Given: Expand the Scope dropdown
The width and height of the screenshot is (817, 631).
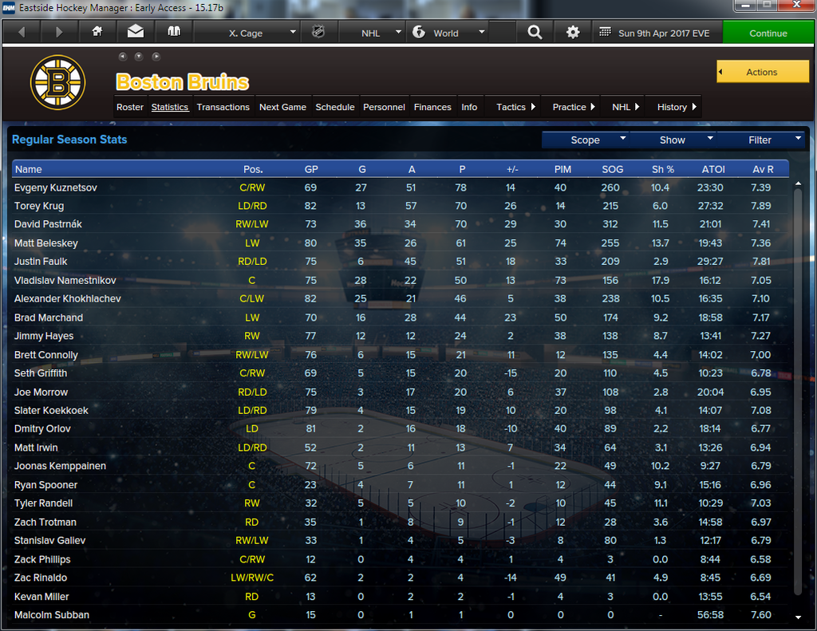Looking at the screenshot, I should (585, 140).
